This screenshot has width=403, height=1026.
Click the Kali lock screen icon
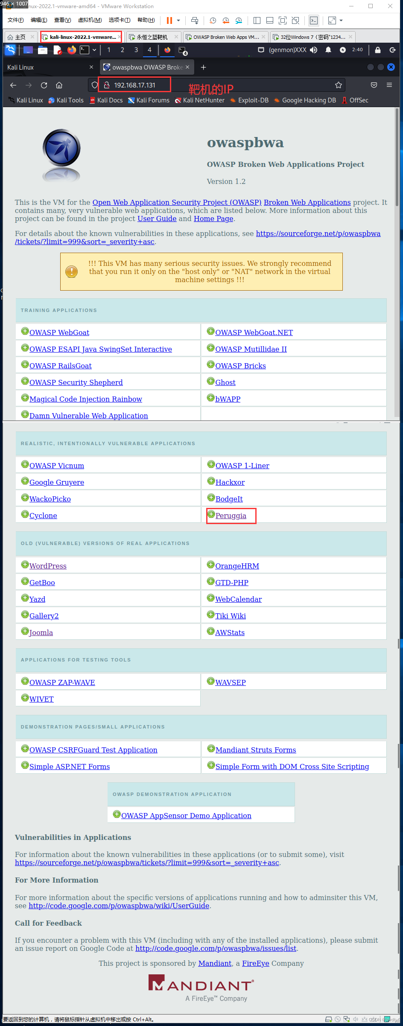378,50
